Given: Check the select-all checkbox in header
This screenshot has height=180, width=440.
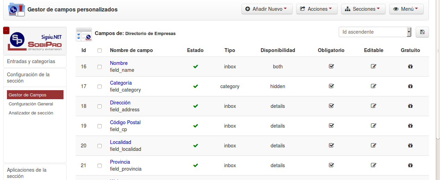Looking at the screenshot, I should pyautogui.click(x=100, y=50).
